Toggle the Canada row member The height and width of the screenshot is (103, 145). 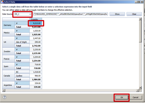pos(8,76)
